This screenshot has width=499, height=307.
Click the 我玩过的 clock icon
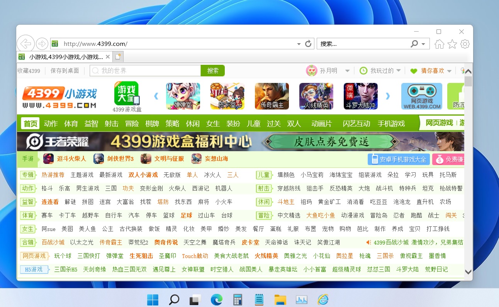(x=363, y=71)
